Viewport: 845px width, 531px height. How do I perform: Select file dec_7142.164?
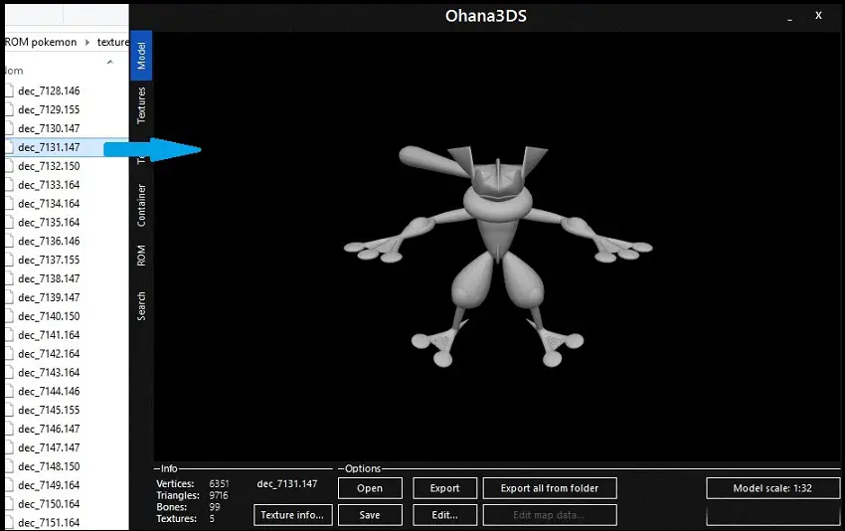(x=49, y=354)
